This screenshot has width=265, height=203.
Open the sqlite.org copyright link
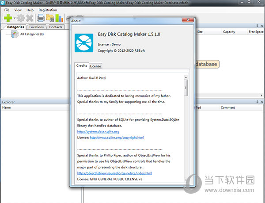[117, 138]
